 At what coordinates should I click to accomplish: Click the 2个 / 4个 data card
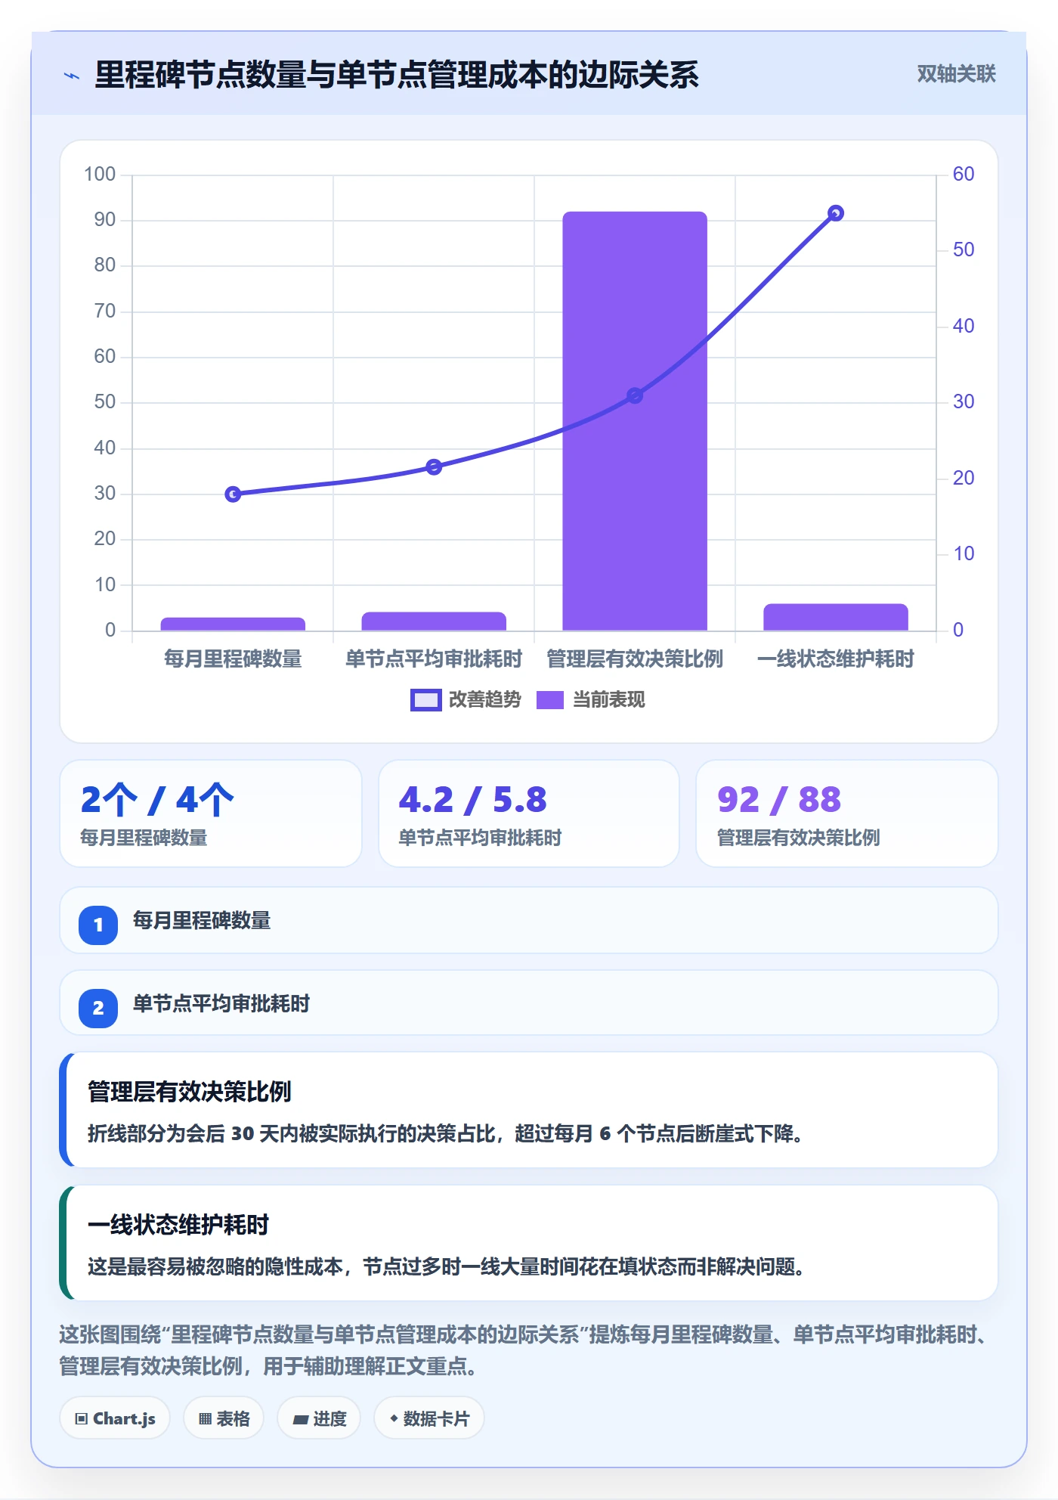coord(211,814)
